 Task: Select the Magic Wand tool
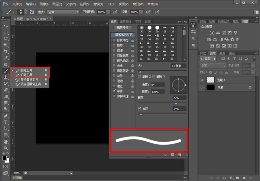click(x=6, y=45)
